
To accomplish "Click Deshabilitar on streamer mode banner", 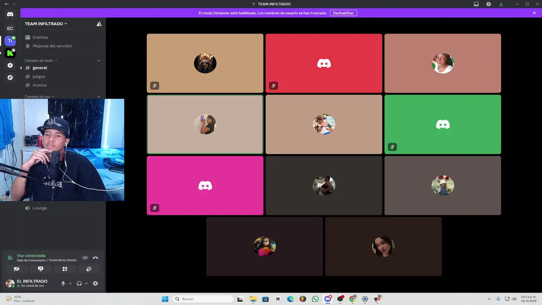I will (x=343, y=13).
